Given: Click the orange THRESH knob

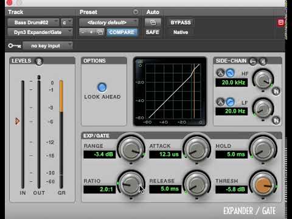Looking at the screenshot, I should pos(263,184).
